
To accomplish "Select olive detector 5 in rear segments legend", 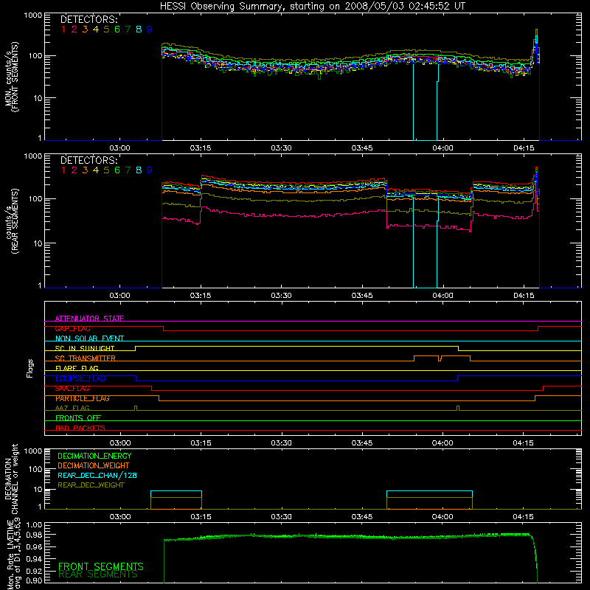I will pos(106,170).
